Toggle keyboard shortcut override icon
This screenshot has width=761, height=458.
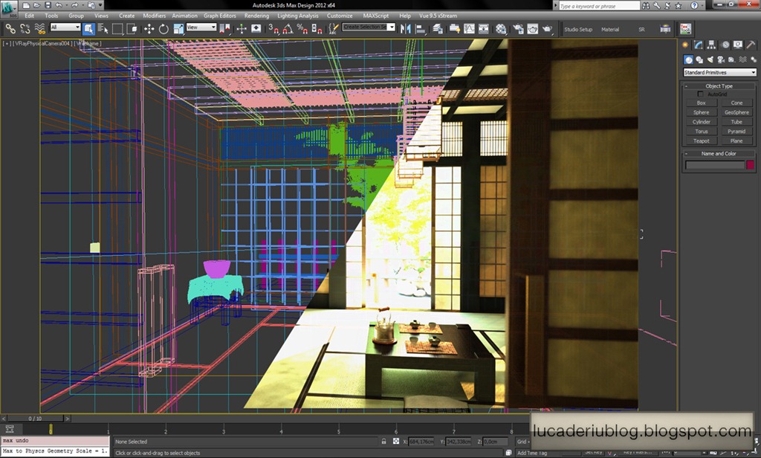pos(256,29)
